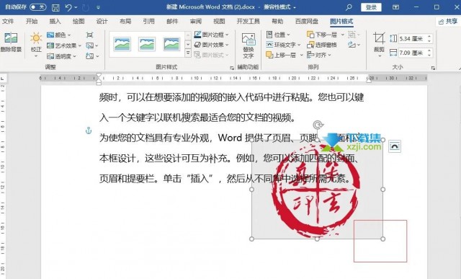The width and height of the screenshot is (461, 279).
Task: Open the 裁剪 crop dropdown arrow
Action: (x=380, y=56)
